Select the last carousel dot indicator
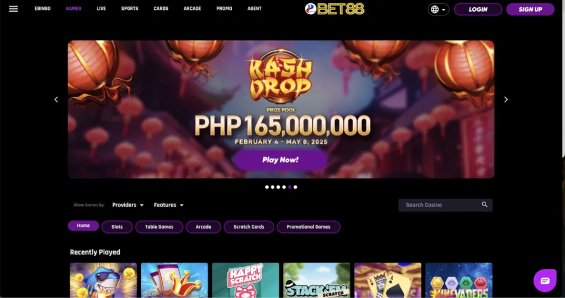Image resolution: width=565 pixels, height=298 pixels. pyautogui.click(x=296, y=187)
